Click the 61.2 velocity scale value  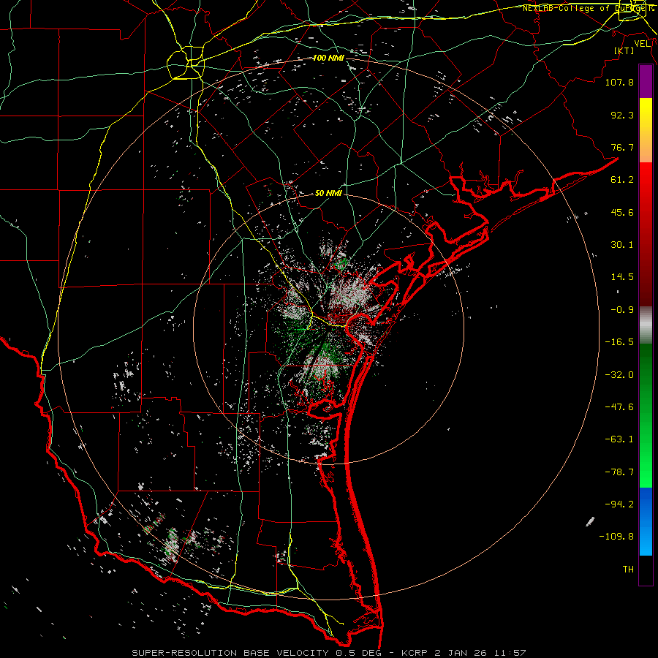pyautogui.click(x=622, y=180)
